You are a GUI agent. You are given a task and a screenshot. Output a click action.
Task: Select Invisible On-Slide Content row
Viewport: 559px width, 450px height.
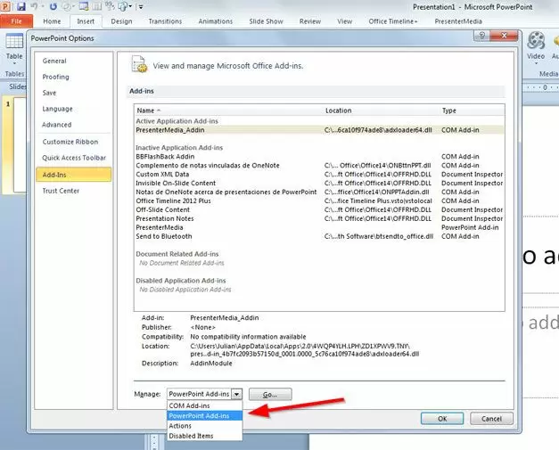[319, 184]
